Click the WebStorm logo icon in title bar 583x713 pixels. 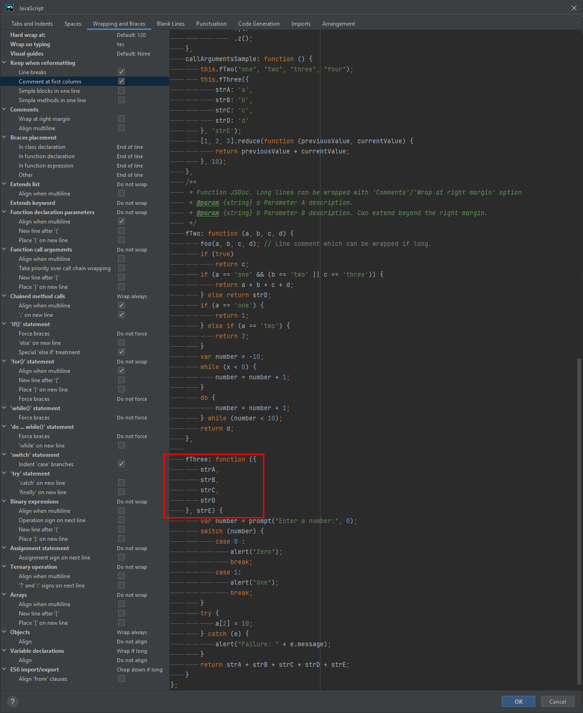10,7
